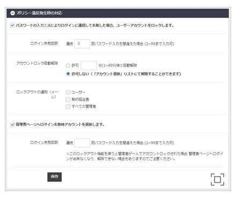Select the 許可 radio button for auto unlock

pyautogui.click(x=68, y=65)
